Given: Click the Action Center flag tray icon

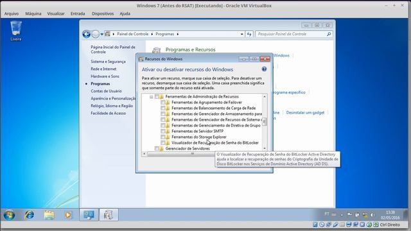Looking at the screenshot, I should [x=349, y=214].
